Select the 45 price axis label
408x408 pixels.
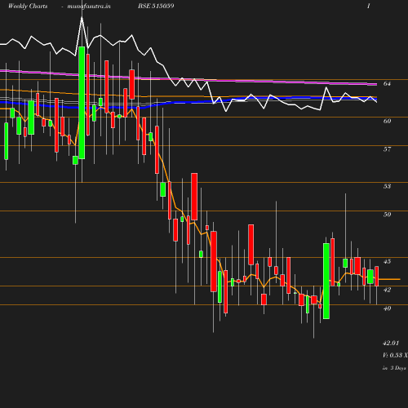pos(387,261)
